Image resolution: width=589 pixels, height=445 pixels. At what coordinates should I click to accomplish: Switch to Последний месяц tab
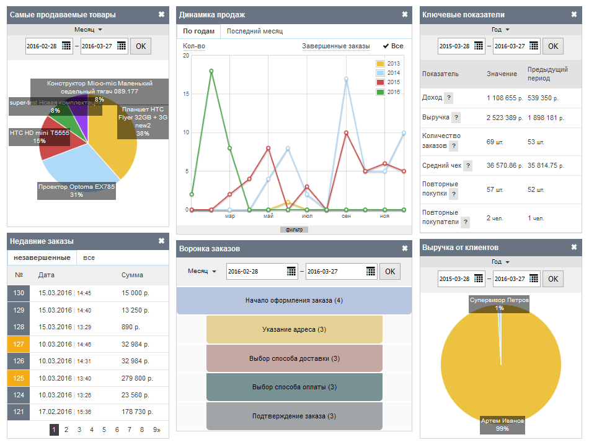point(255,31)
